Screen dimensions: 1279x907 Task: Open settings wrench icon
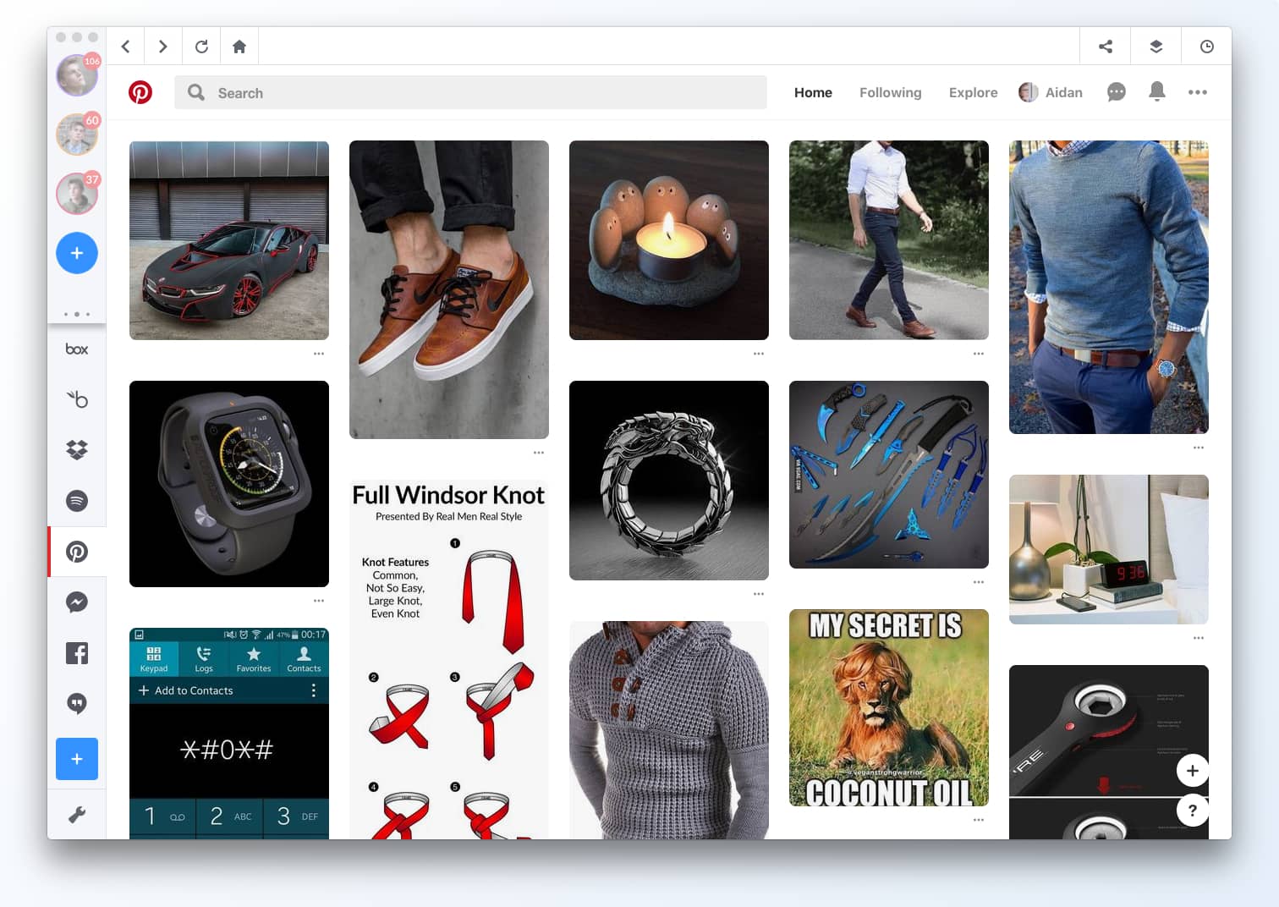pyautogui.click(x=77, y=815)
